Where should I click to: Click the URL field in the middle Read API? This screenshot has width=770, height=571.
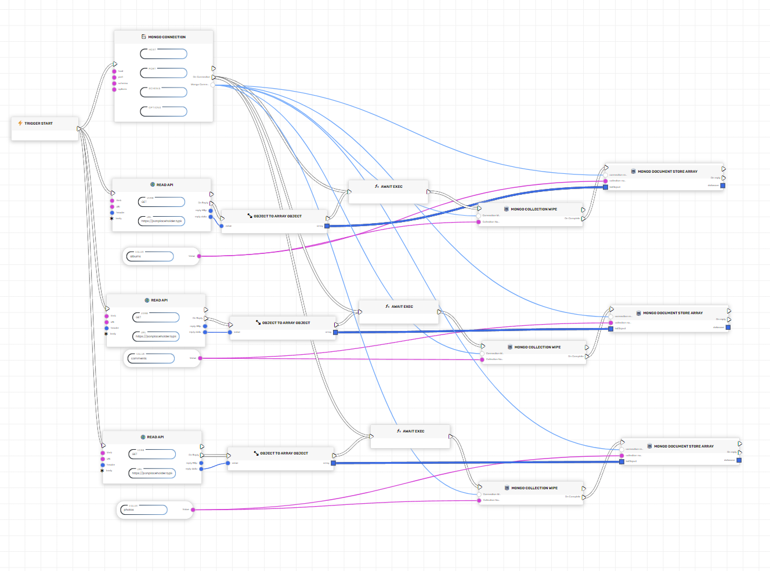[156, 336]
